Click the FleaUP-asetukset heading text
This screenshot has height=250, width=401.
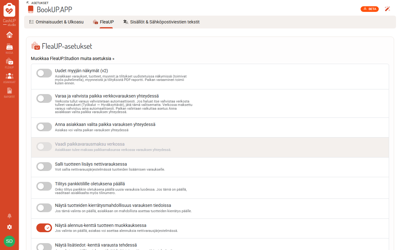(67, 46)
